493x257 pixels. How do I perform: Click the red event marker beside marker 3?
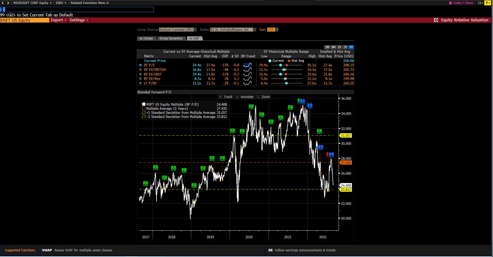click(x=327, y=154)
